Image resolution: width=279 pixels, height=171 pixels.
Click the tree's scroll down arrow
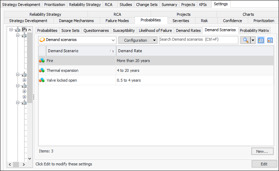[30, 159]
